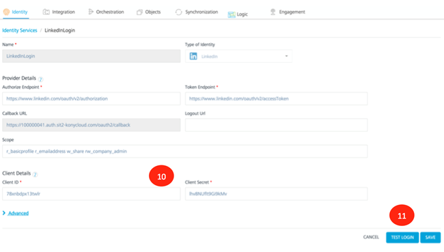
Task: Cancel editing the identity service
Action: 371,237
